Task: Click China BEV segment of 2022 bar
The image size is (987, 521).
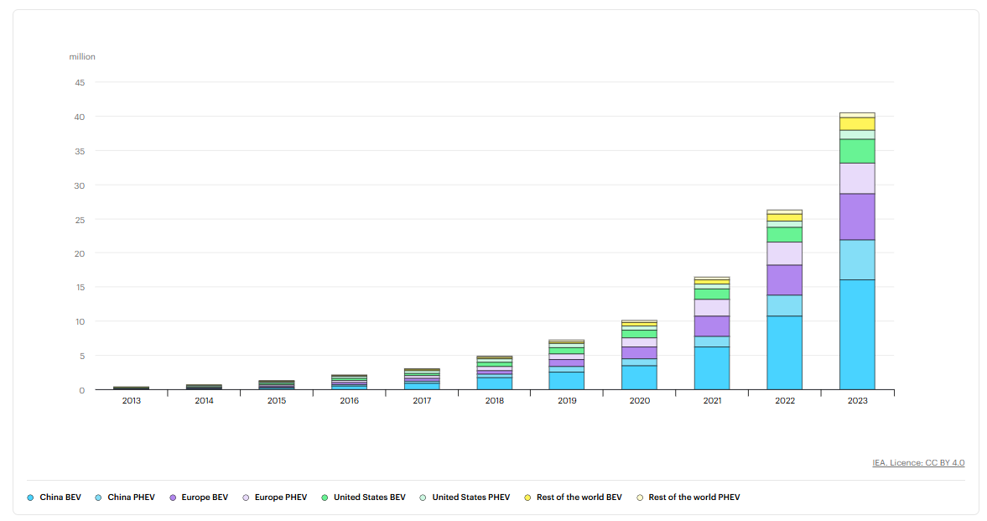Action: coord(784,353)
